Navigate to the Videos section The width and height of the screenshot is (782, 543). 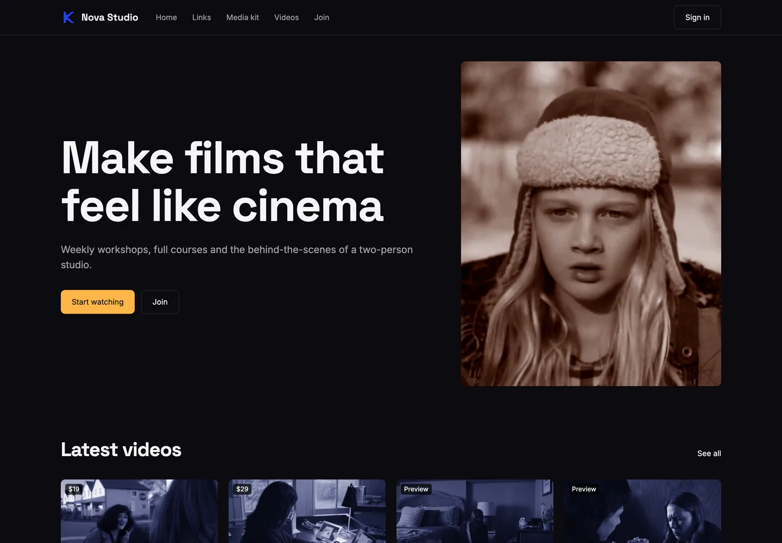286,17
